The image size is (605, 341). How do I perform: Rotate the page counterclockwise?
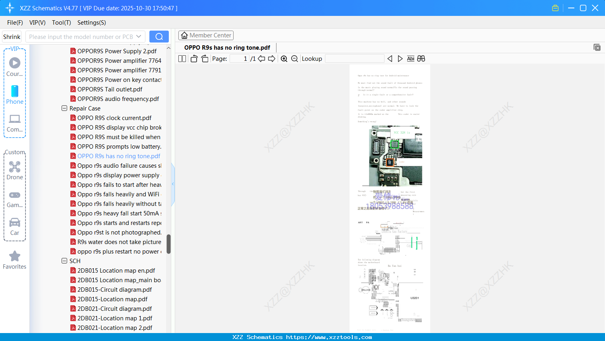point(194,59)
